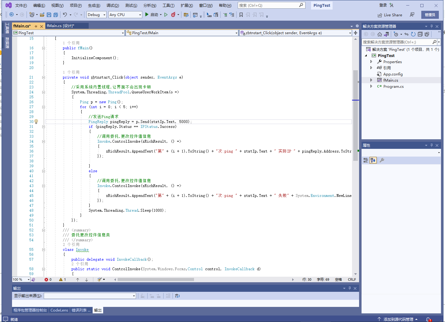
Task: Sync with active document arrows icon
Action: pyautogui.click(x=407, y=34)
